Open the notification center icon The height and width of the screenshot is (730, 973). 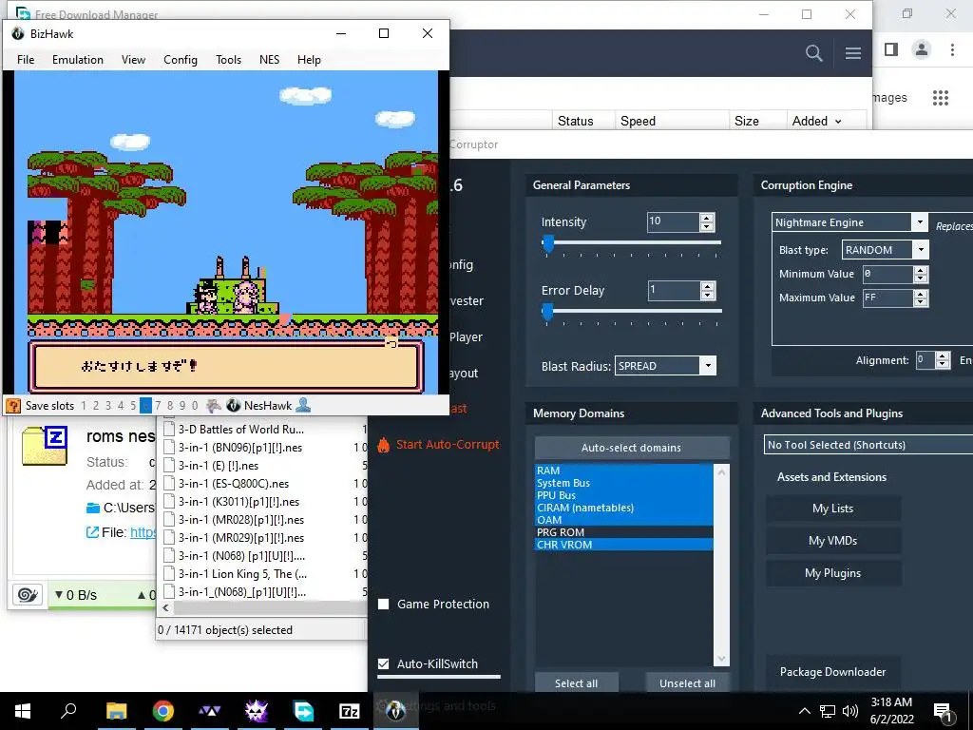point(943,711)
